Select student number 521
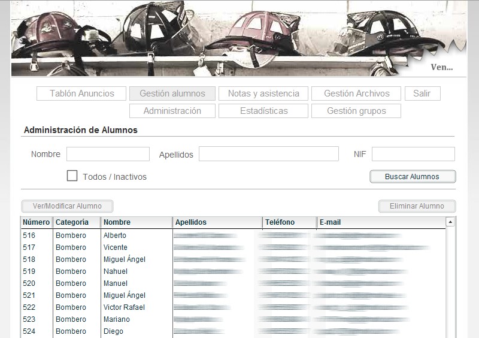 click(x=29, y=295)
